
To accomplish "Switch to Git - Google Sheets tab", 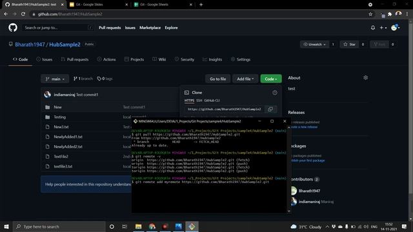I will click(x=163, y=5).
